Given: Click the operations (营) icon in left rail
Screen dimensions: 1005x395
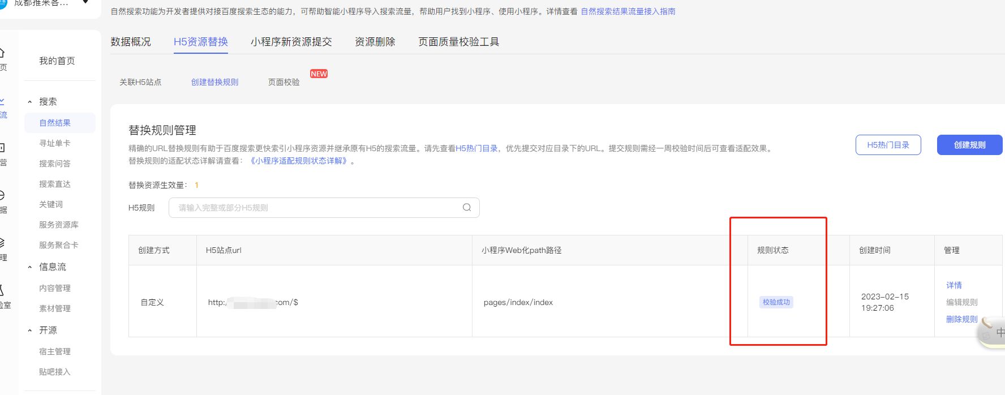Looking at the screenshot, I should pyautogui.click(x=2, y=148).
